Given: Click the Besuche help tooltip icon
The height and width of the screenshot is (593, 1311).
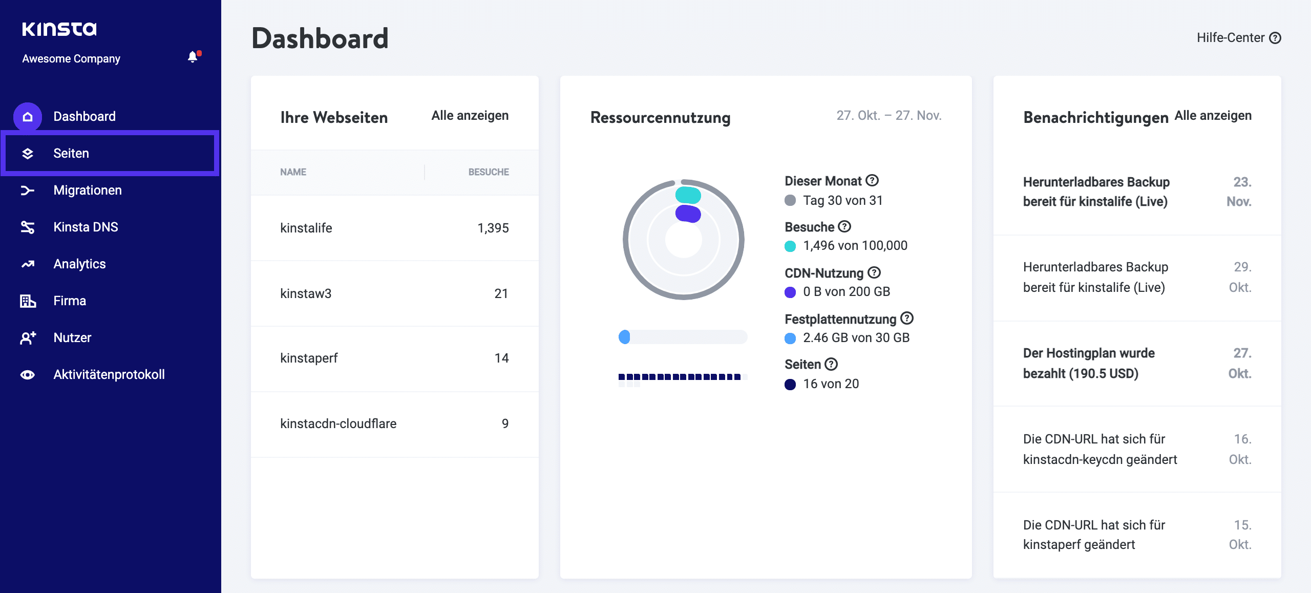Looking at the screenshot, I should point(845,227).
